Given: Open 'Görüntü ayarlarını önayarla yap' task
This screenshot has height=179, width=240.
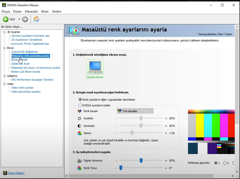Looking at the screenshot, I should point(30,36).
